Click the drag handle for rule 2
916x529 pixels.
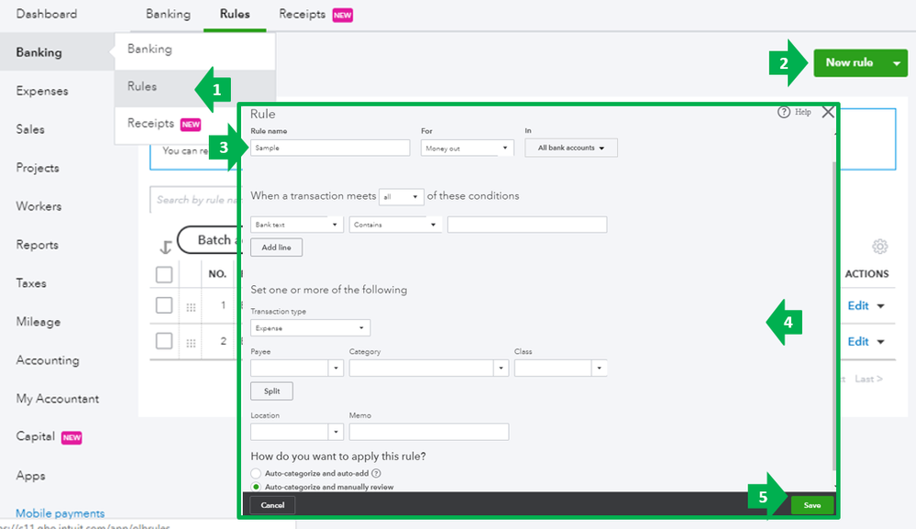(191, 342)
